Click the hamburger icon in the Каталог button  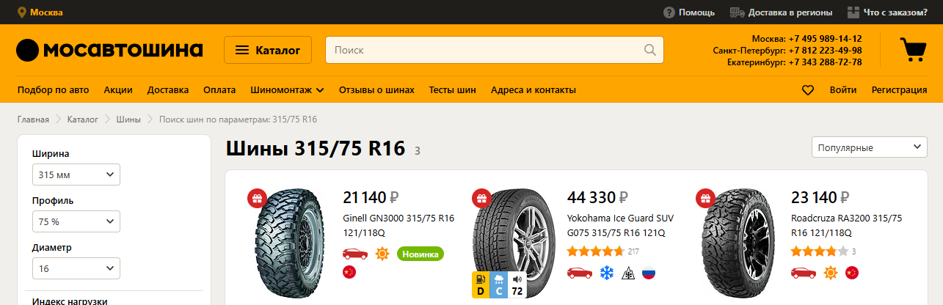(241, 50)
